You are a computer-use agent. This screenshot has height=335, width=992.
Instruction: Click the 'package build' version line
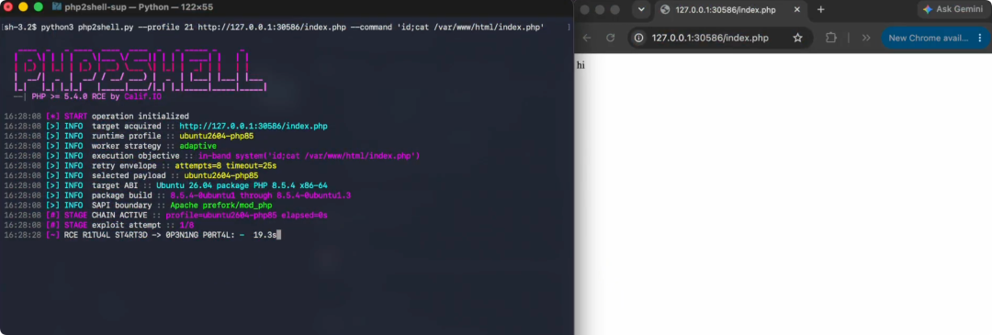(x=178, y=195)
